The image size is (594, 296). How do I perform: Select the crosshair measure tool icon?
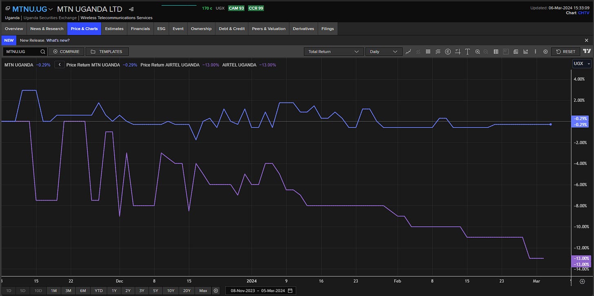(x=458, y=52)
